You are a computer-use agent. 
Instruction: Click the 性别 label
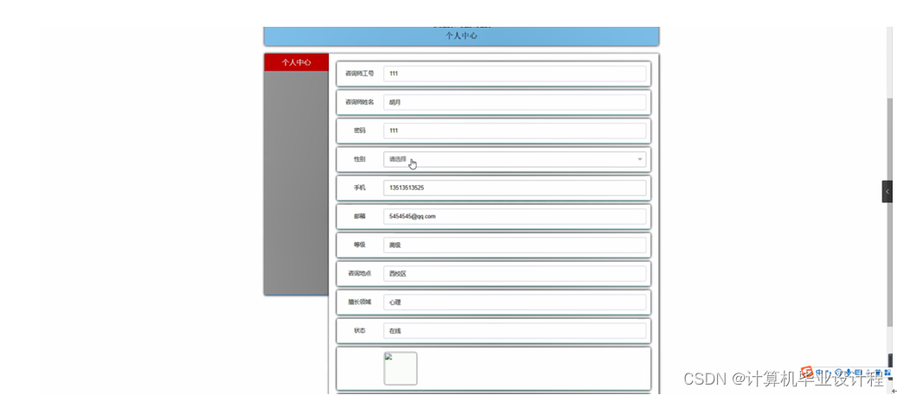click(359, 160)
